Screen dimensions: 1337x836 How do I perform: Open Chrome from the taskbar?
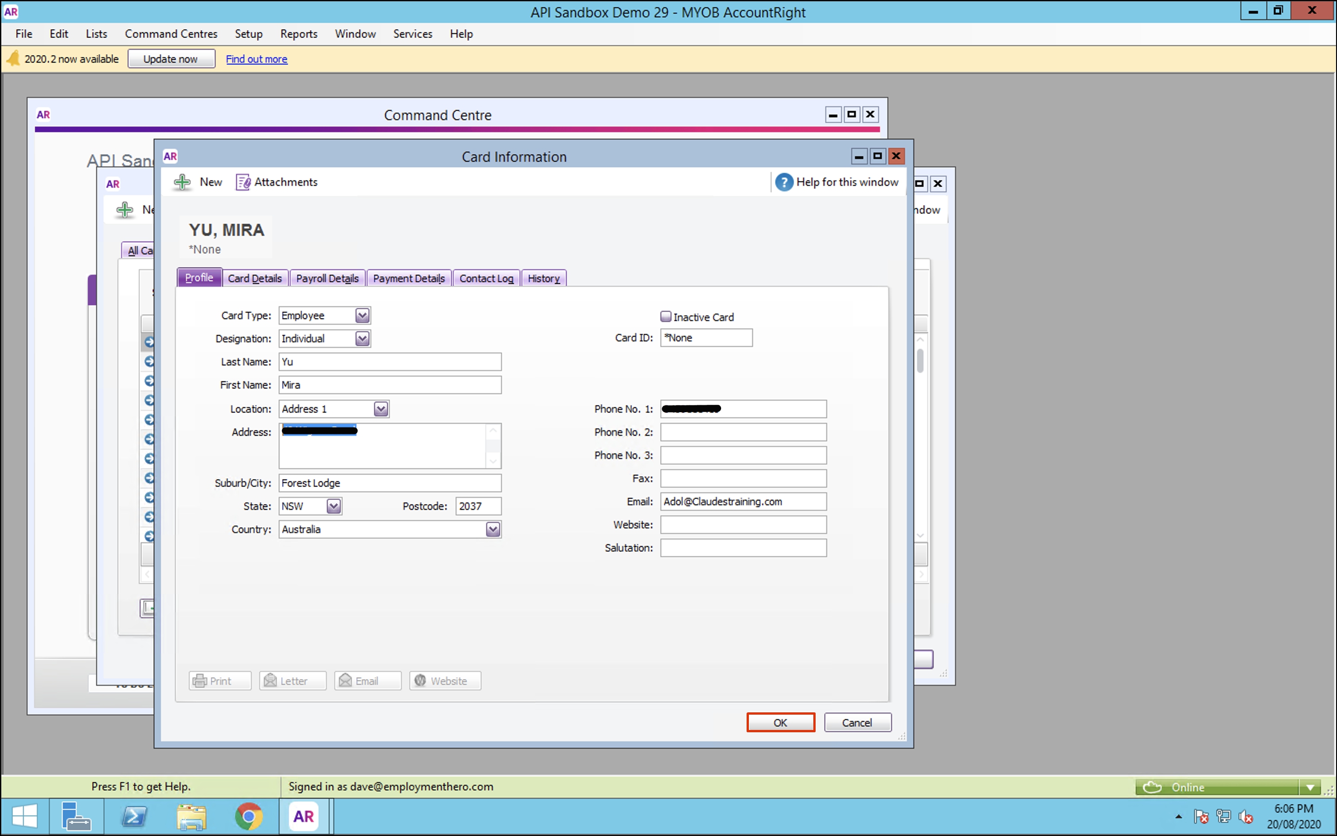pyautogui.click(x=248, y=816)
